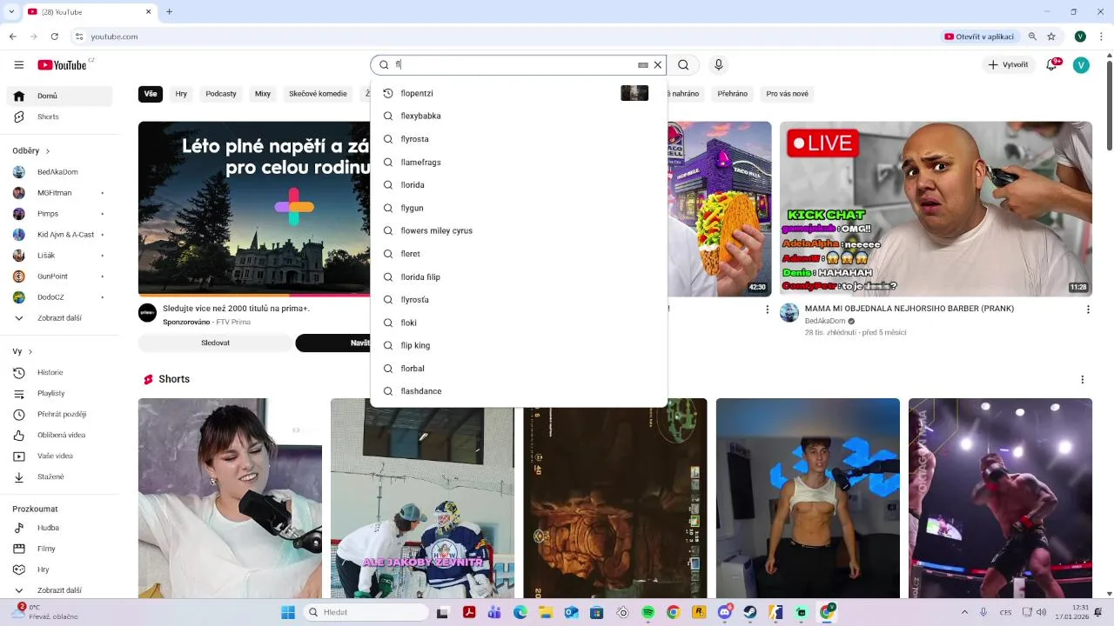Choose the flamefrags suggestion

click(x=519, y=162)
